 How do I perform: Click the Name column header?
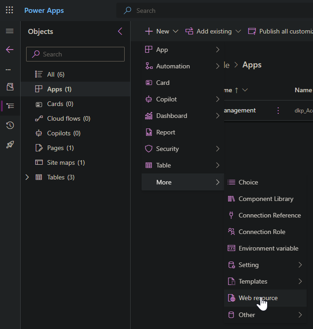303,90
